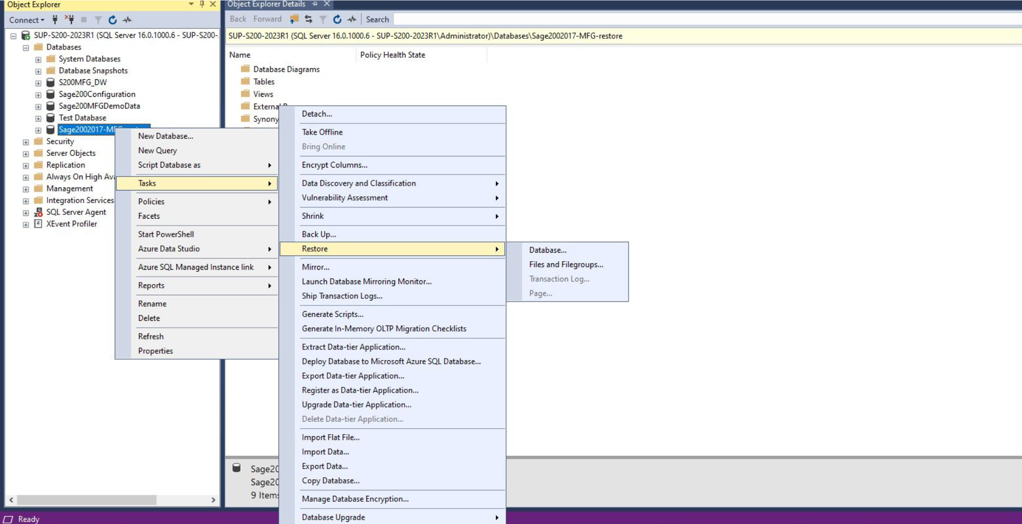1022x524 pixels.
Task: Click Back button in Details toolbar
Action: (x=238, y=19)
